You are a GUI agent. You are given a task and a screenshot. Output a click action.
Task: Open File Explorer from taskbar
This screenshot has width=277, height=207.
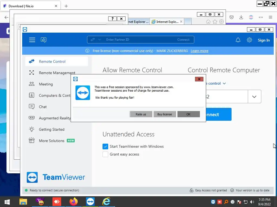pos(23,202)
